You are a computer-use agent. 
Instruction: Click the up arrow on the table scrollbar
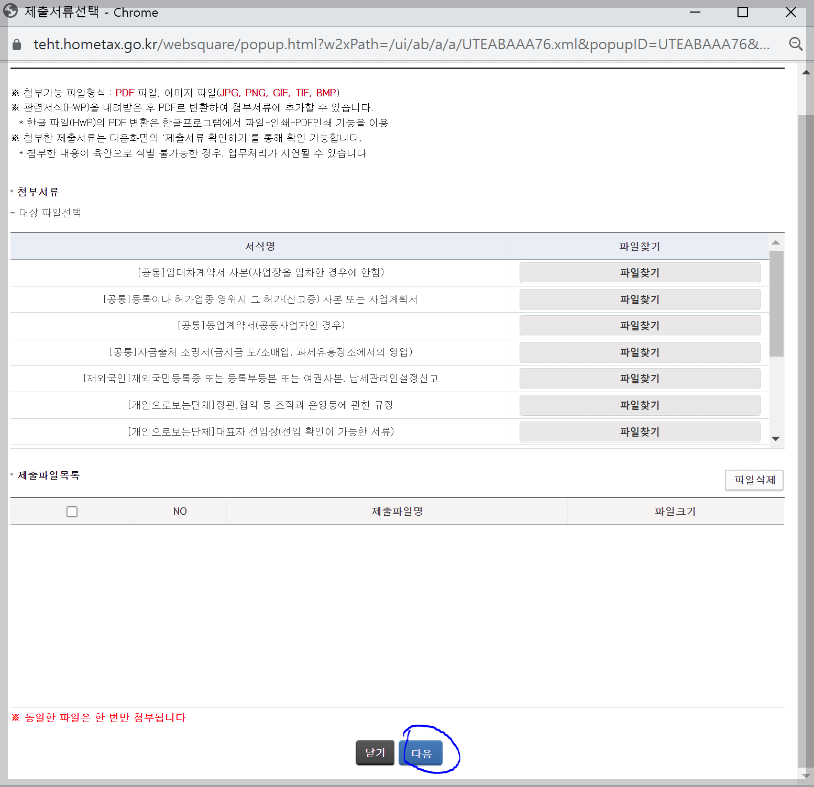(776, 241)
